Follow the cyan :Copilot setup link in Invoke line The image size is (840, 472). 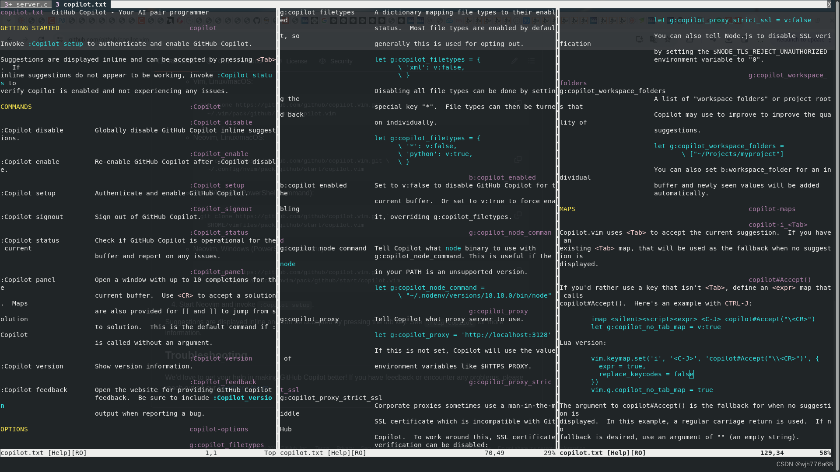[56, 44]
